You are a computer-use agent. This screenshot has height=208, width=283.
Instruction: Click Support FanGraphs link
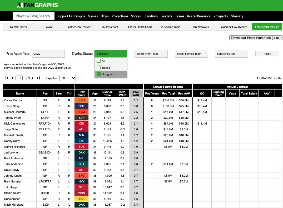tap(71, 16)
